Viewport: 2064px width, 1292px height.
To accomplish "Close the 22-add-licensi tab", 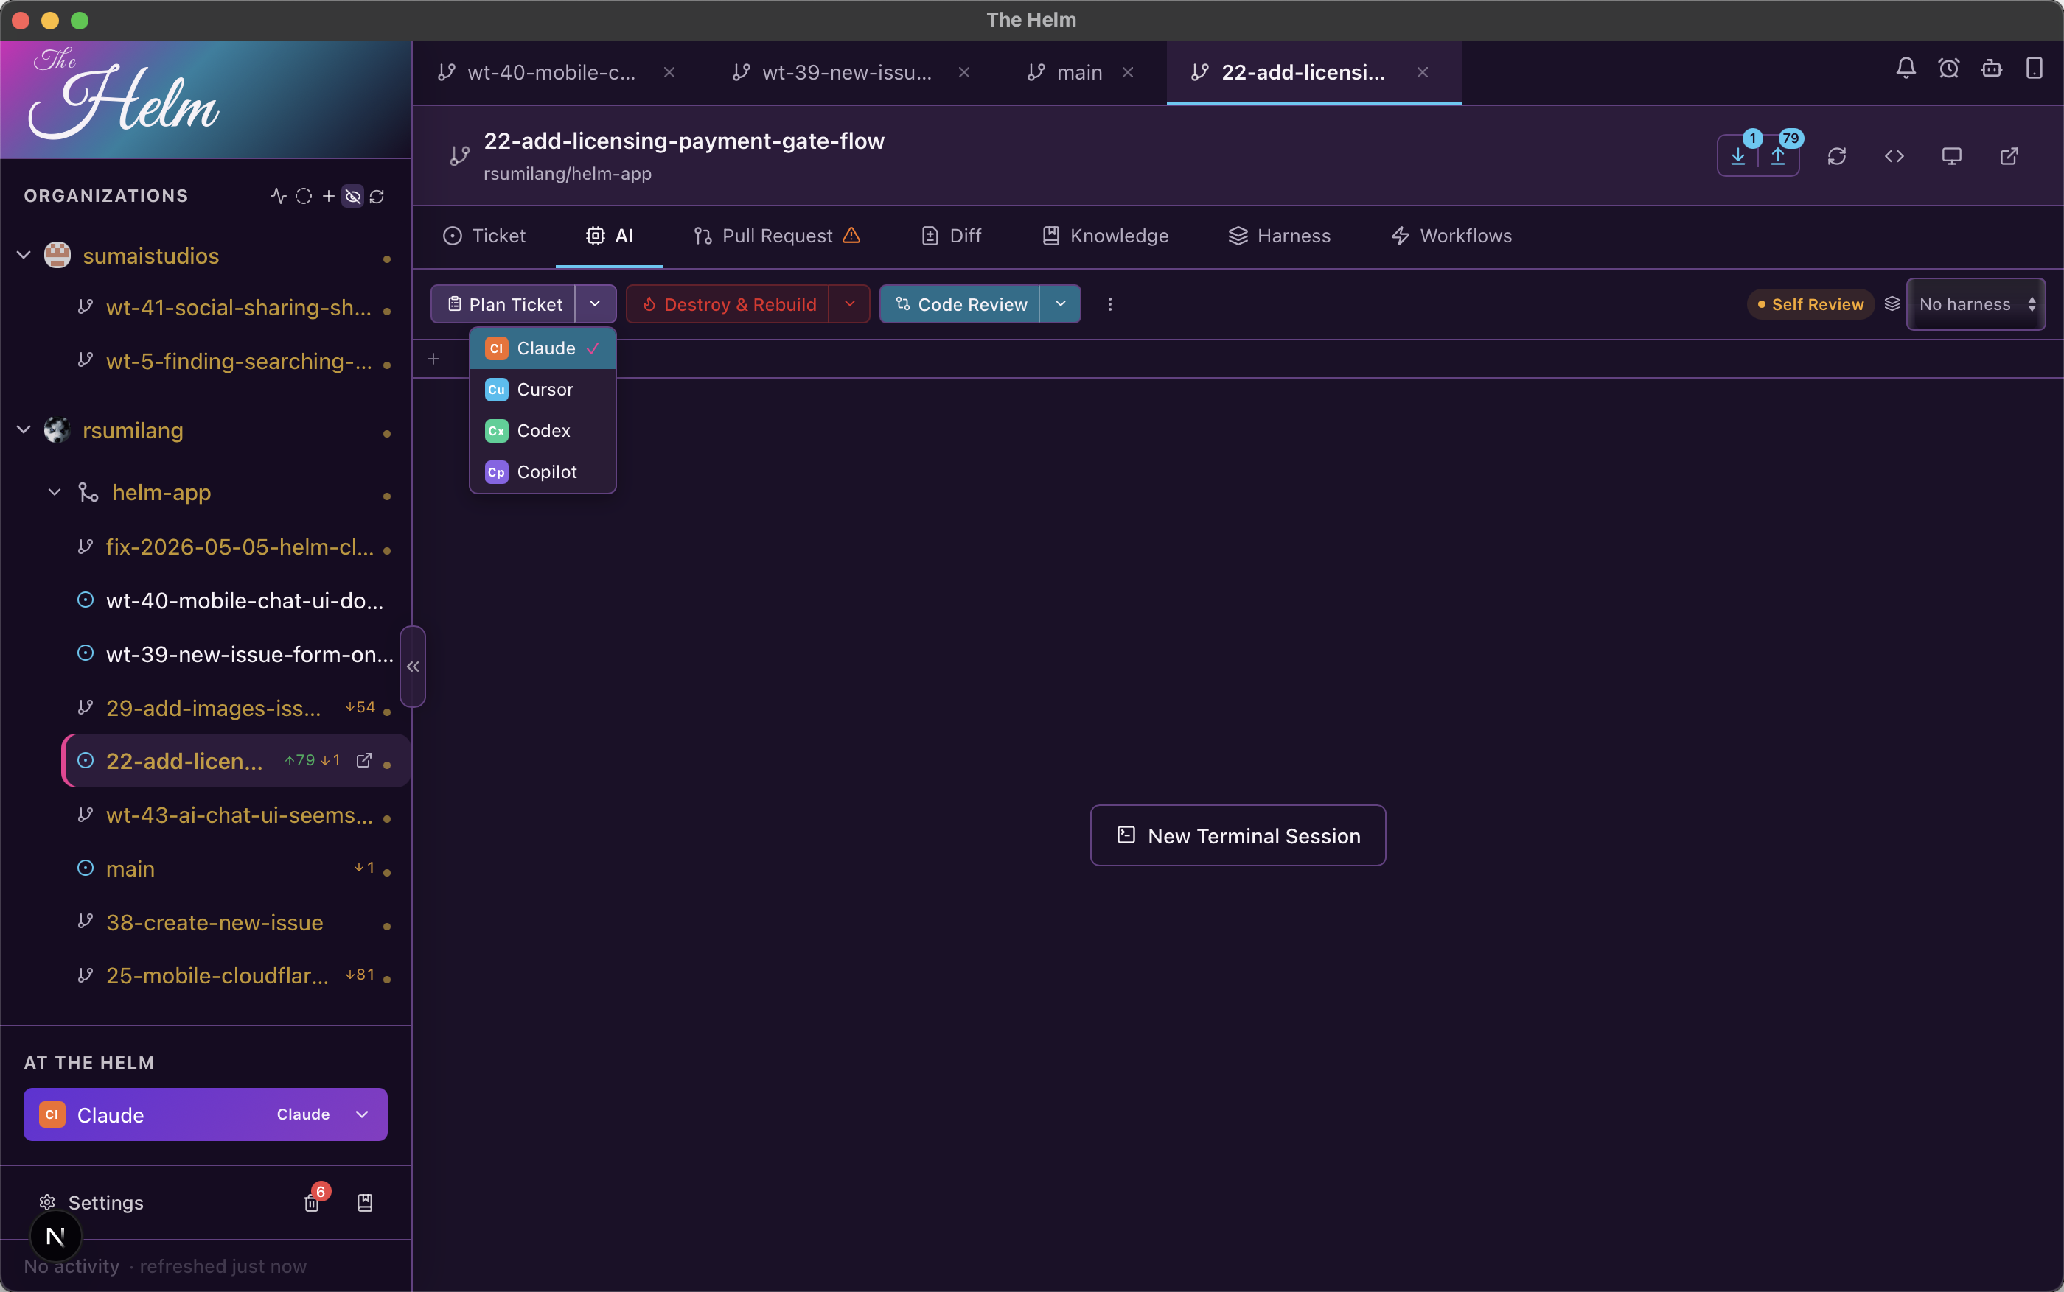I will (x=1423, y=73).
